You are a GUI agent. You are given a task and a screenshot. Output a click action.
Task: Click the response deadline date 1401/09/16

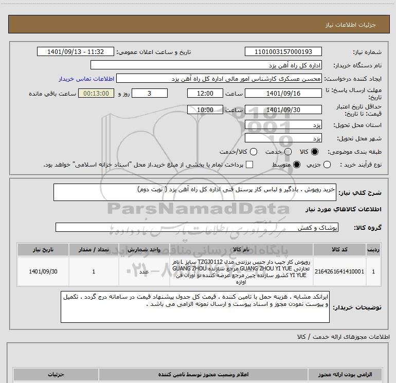283,93
